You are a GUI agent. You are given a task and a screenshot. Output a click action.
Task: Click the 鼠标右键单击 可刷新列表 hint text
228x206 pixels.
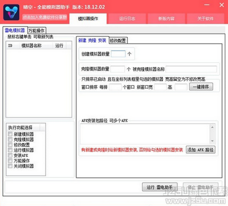pos(30,37)
